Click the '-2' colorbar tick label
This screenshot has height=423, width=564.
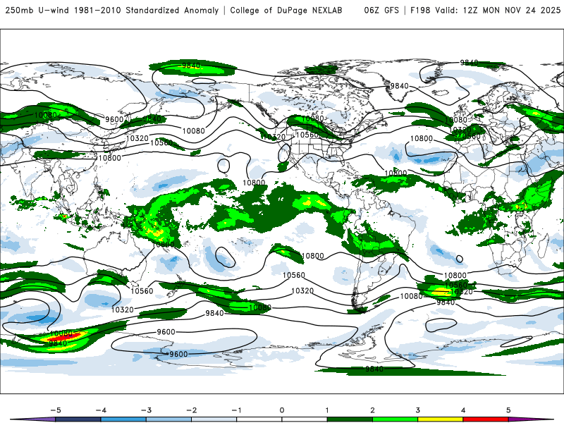[191, 410]
